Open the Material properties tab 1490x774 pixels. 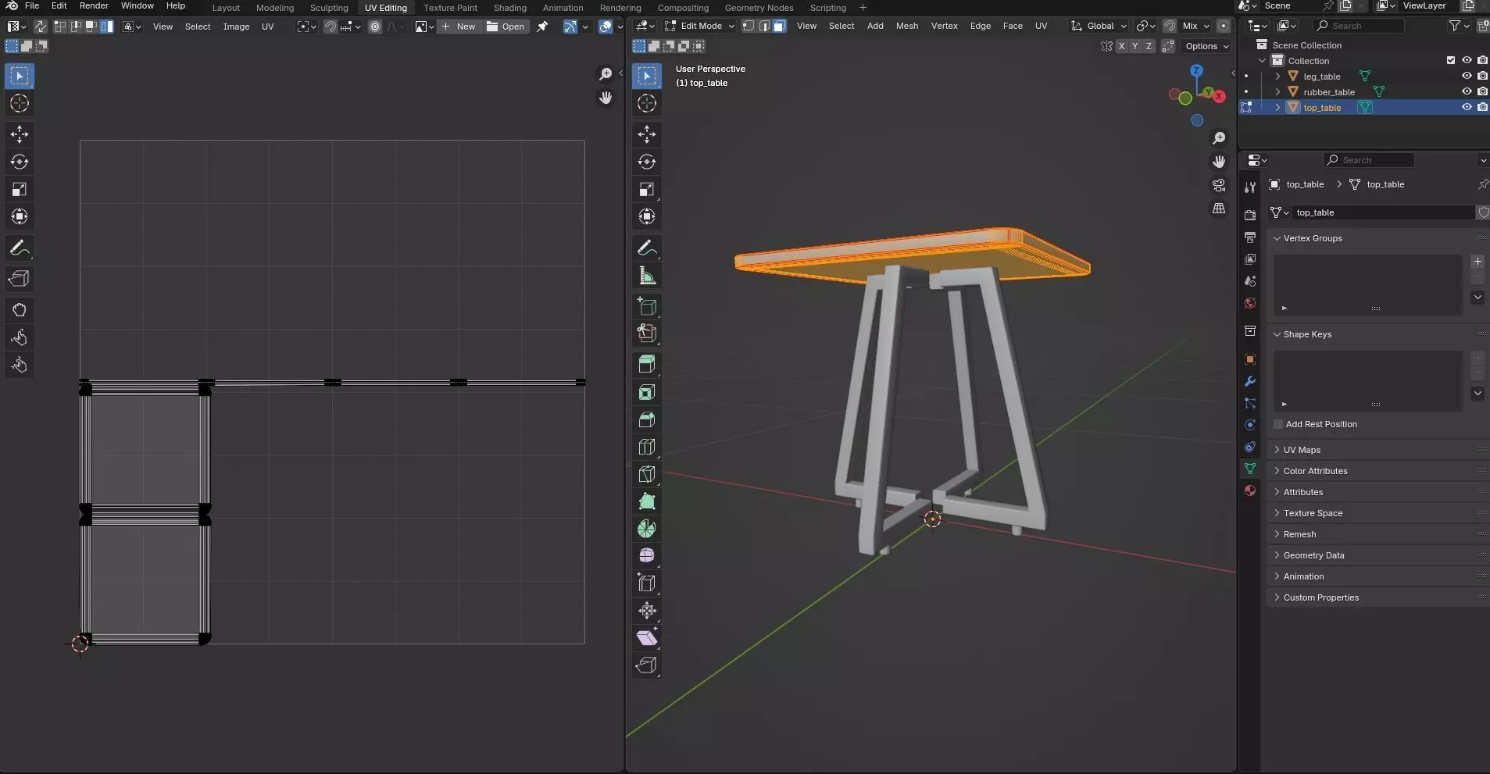click(1250, 490)
